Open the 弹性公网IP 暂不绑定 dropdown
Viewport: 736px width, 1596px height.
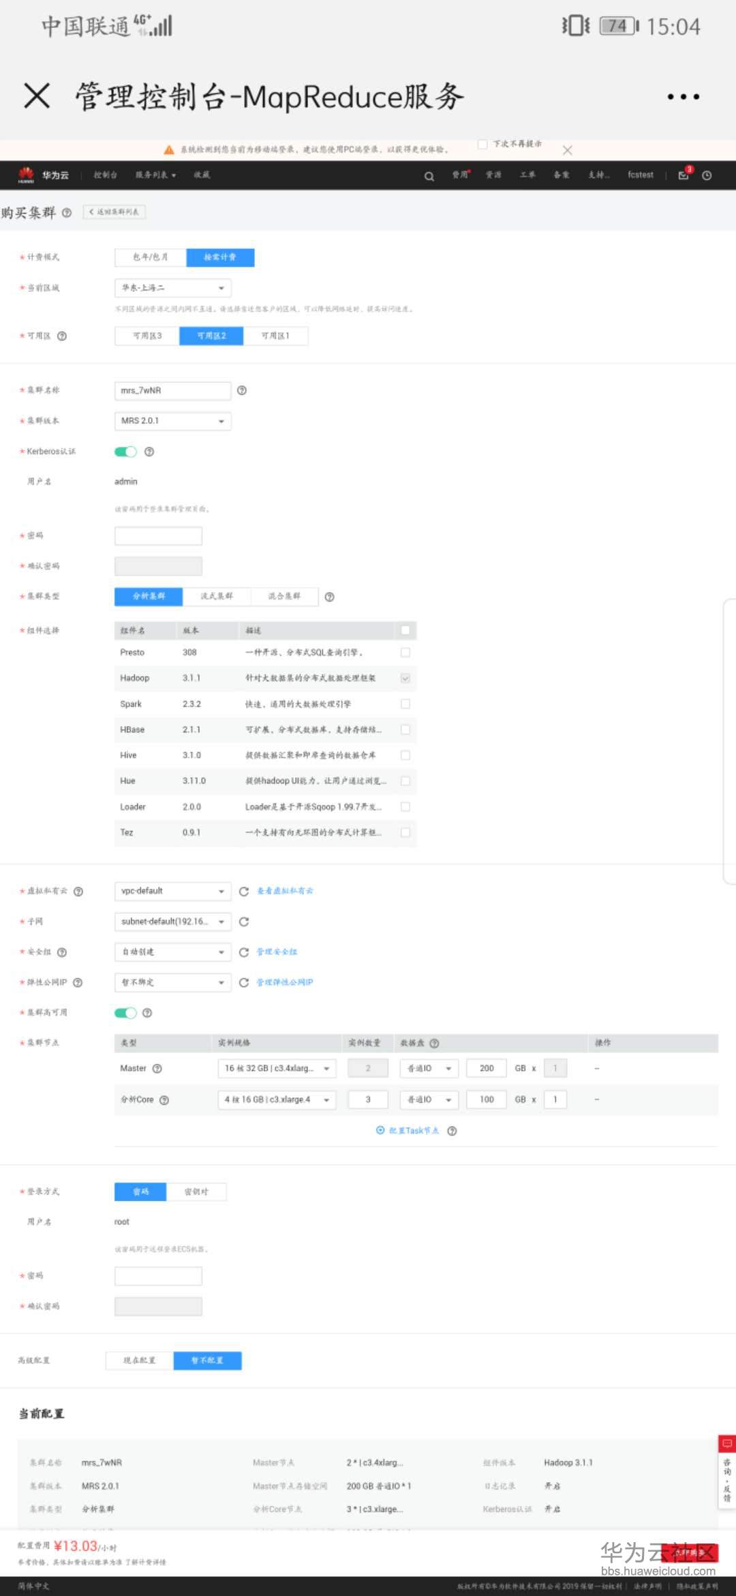(173, 983)
